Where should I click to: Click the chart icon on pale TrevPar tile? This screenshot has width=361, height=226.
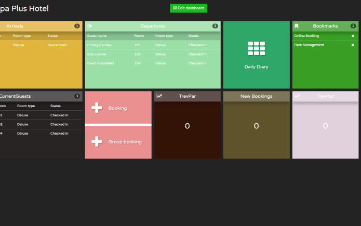(298, 96)
